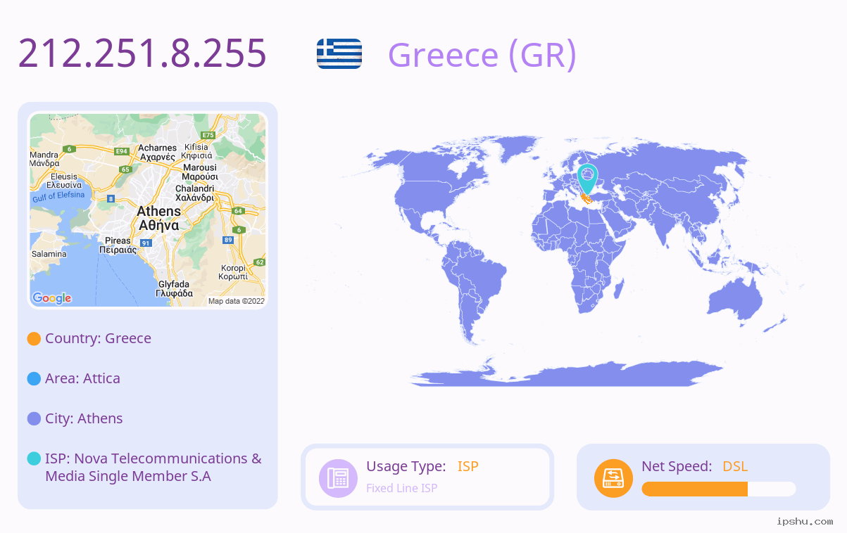847x533 pixels.
Task: Click the Google logo on the map
Action: click(x=52, y=298)
